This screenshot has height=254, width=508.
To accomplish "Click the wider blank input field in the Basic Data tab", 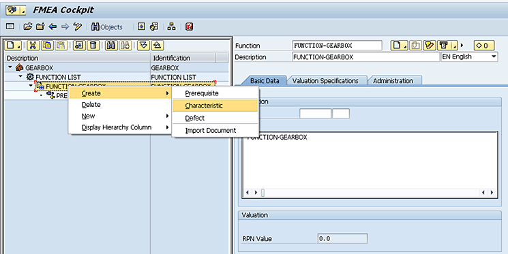I will tap(315, 114).
